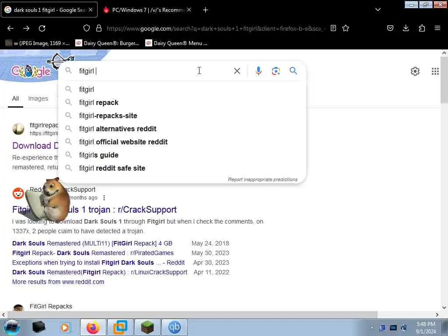This screenshot has height=336, width=448.
Task: Select the All results tab
Action: (15, 98)
